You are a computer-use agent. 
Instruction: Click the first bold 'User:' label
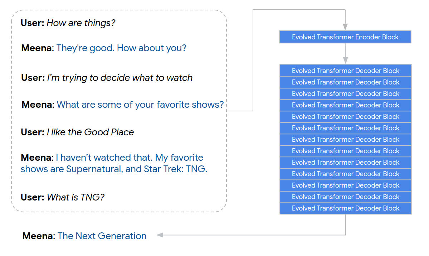click(x=33, y=23)
